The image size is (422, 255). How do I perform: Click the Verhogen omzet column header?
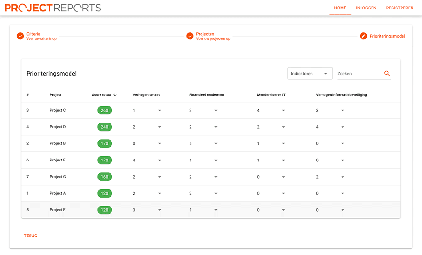pyautogui.click(x=146, y=95)
